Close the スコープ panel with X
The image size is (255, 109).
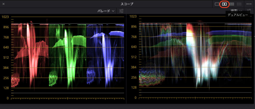click(4, 4)
